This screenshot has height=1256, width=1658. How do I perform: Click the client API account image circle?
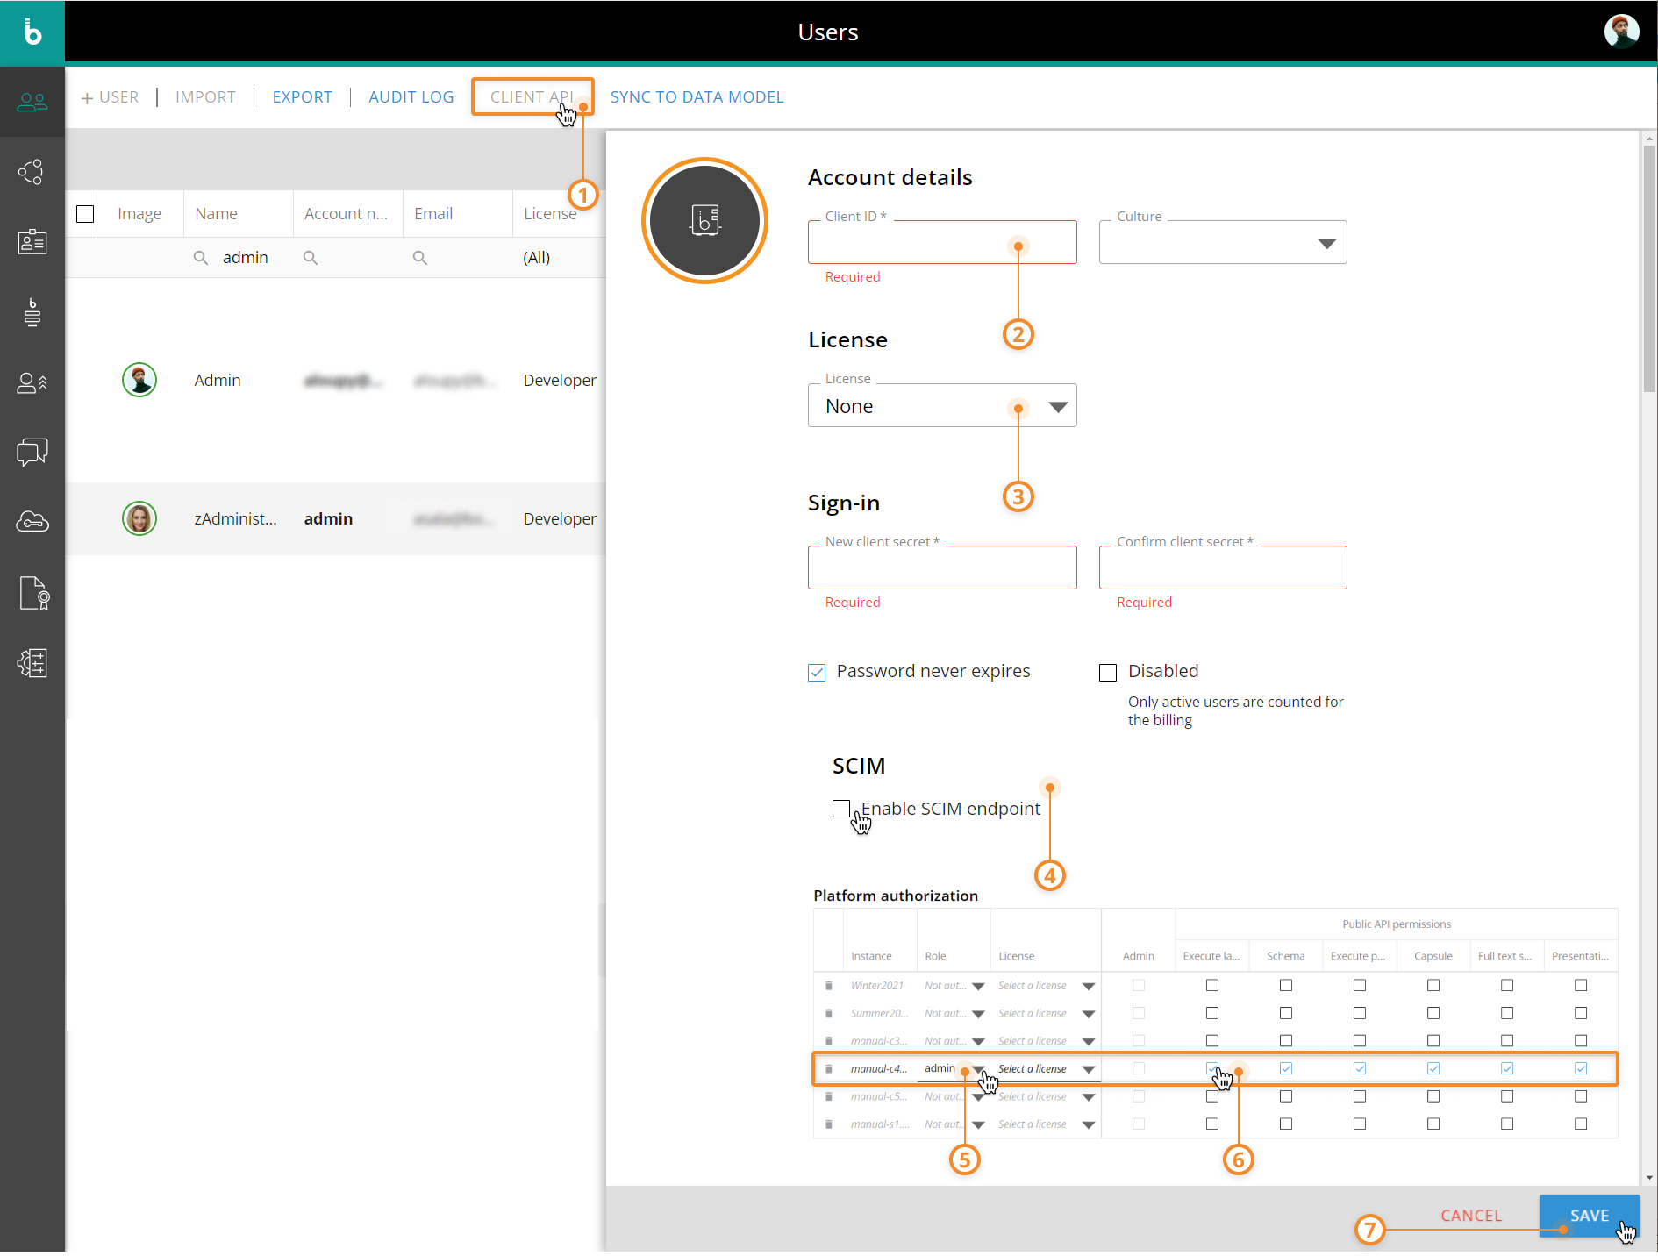tap(704, 220)
